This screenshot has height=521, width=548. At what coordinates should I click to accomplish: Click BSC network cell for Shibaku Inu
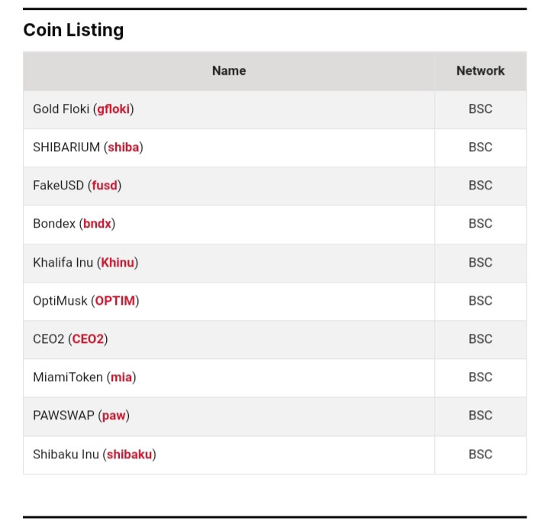point(480,455)
